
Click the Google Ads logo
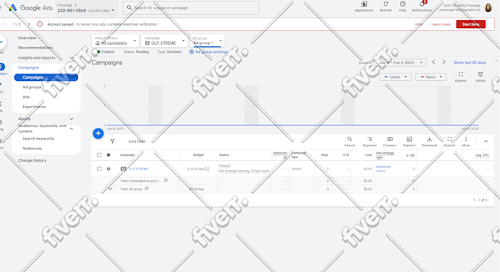point(31,7)
